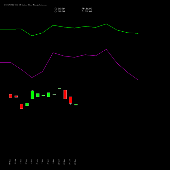Click the date label starting with 23
170x170 pixels.
click(64, 162)
